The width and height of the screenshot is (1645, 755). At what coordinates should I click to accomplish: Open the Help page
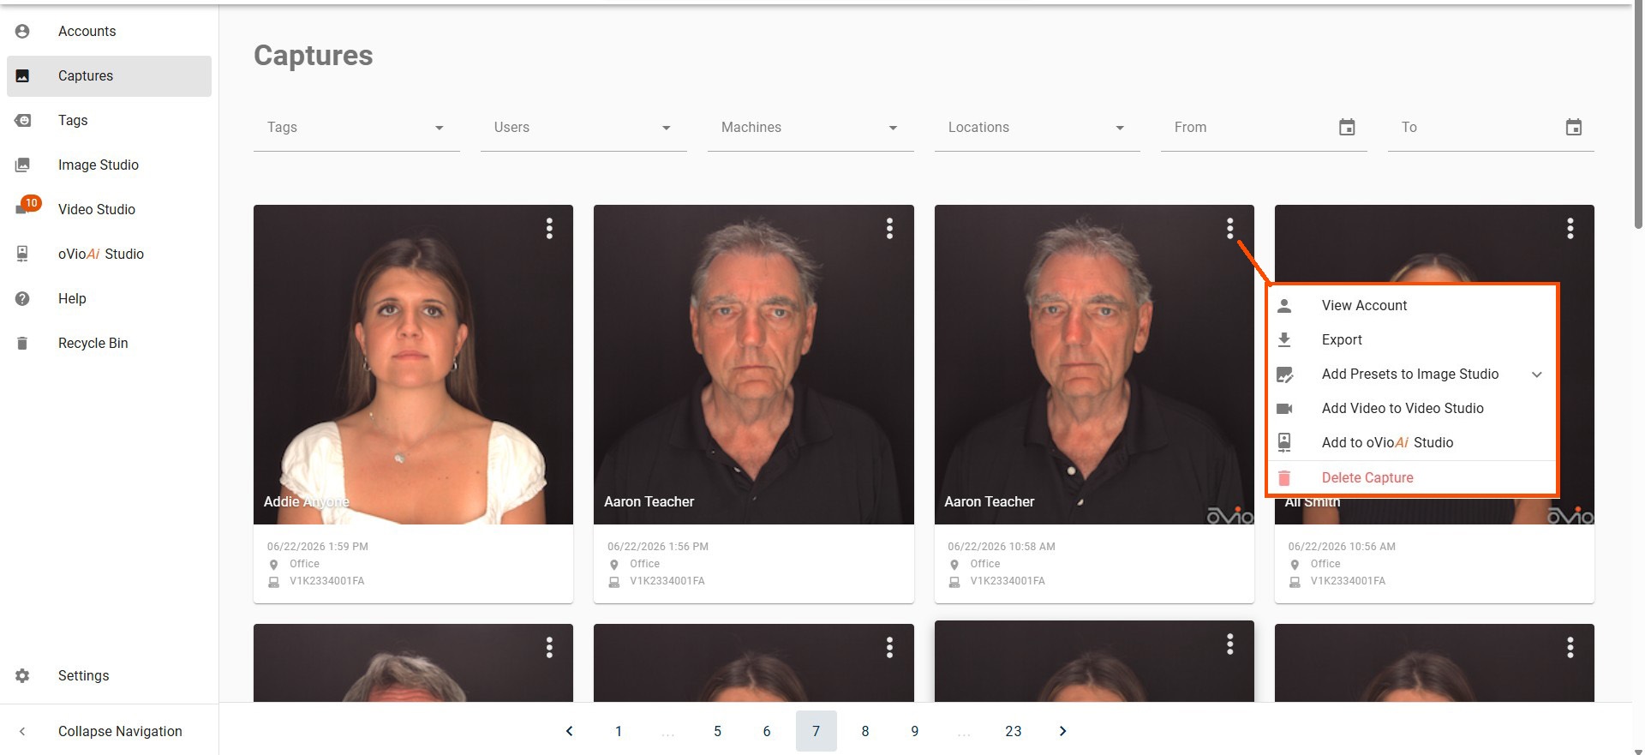coord(109,298)
